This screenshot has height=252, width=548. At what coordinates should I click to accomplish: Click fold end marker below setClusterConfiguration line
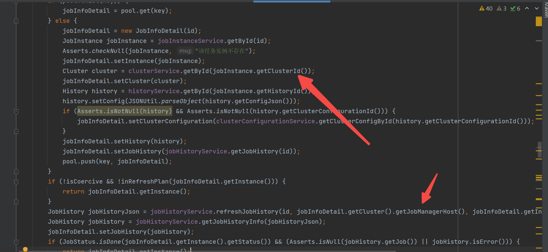pyautogui.click(x=16, y=131)
